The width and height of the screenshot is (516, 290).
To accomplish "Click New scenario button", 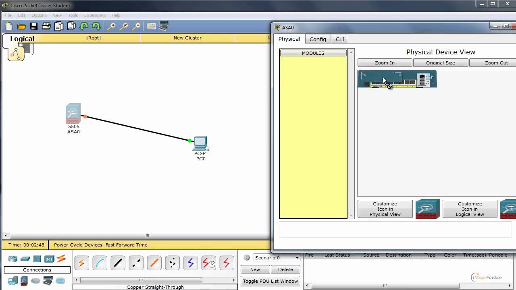I will (x=255, y=269).
